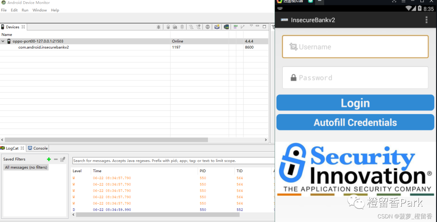Click the 4.4.4 Android version cell
Viewport: 437px width, 222px height.
[249, 41]
